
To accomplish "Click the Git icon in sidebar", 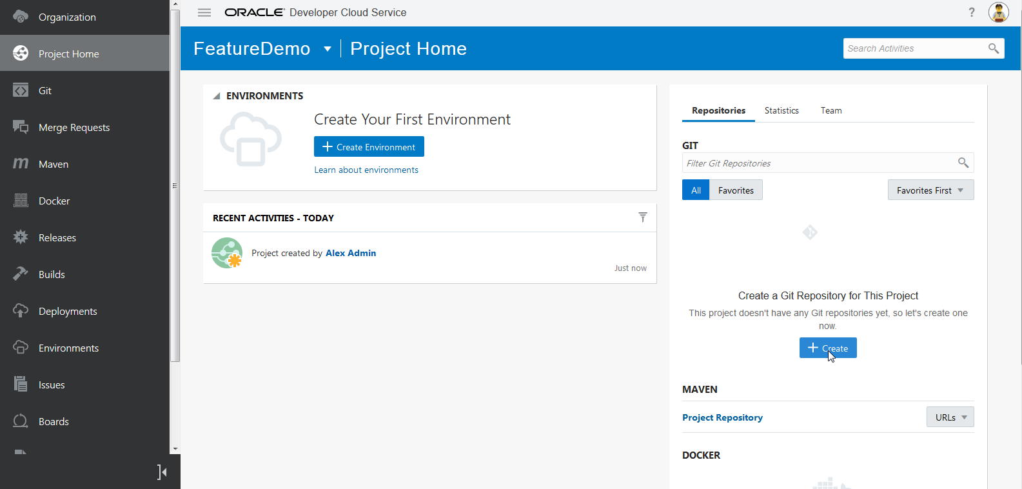I will click(21, 90).
